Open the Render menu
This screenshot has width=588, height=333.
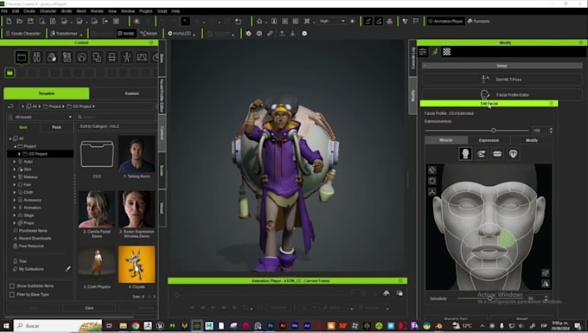click(97, 11)
